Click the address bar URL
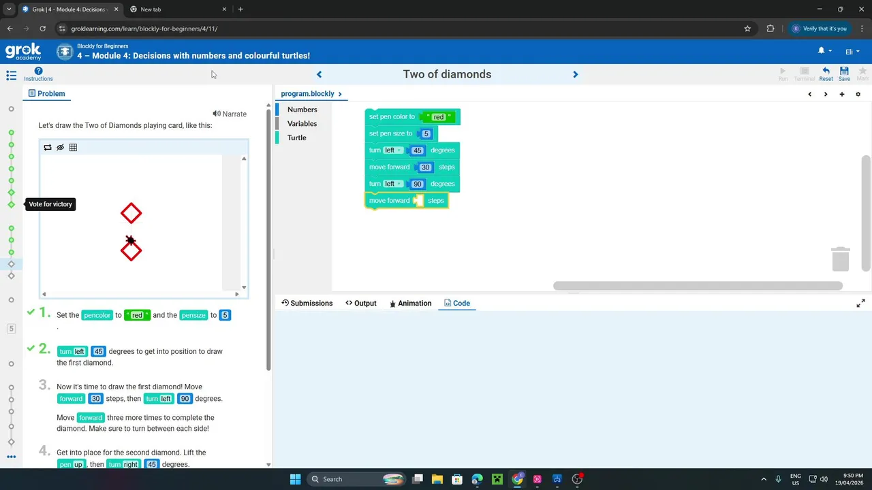 (144, 29)
